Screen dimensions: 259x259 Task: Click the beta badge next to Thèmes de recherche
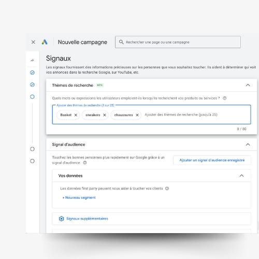tap(99, 85)
